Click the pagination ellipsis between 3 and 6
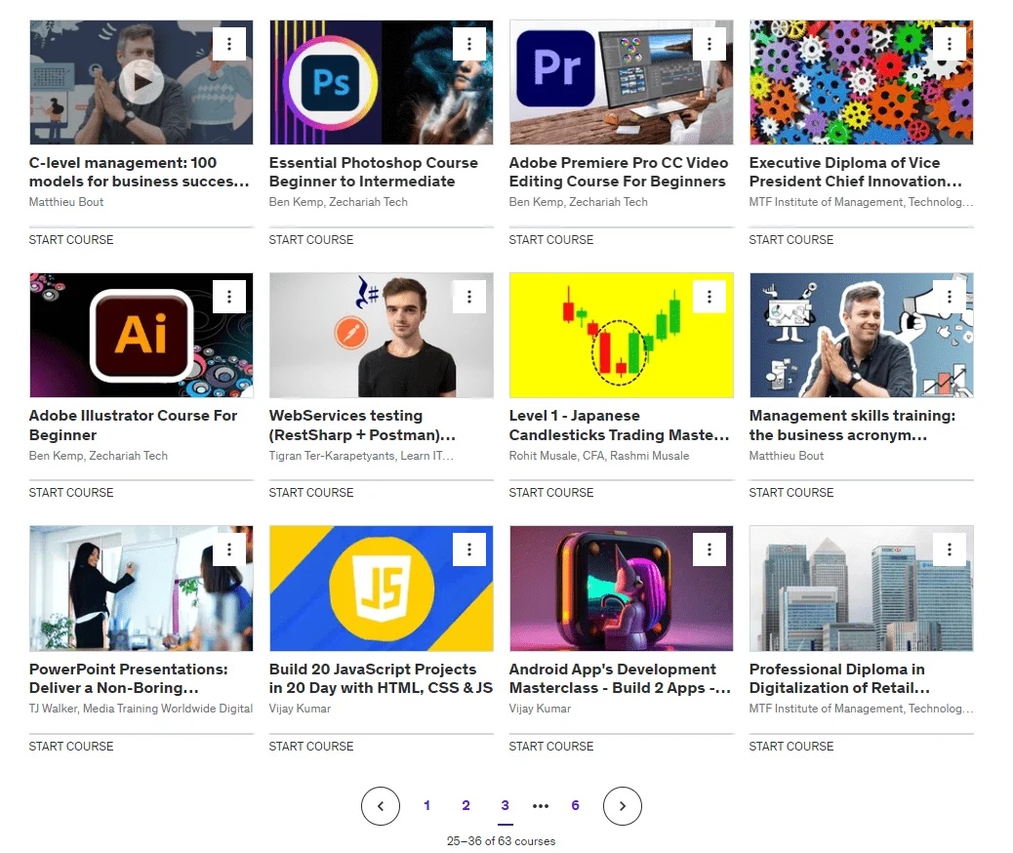This screenshot has height=853, width=1013. (x=541, y=806)
